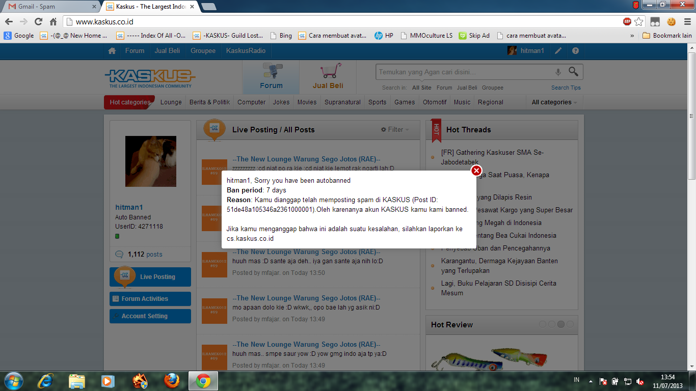
Task: Open the Jual Beli shopping cart section
Action: 328,77
